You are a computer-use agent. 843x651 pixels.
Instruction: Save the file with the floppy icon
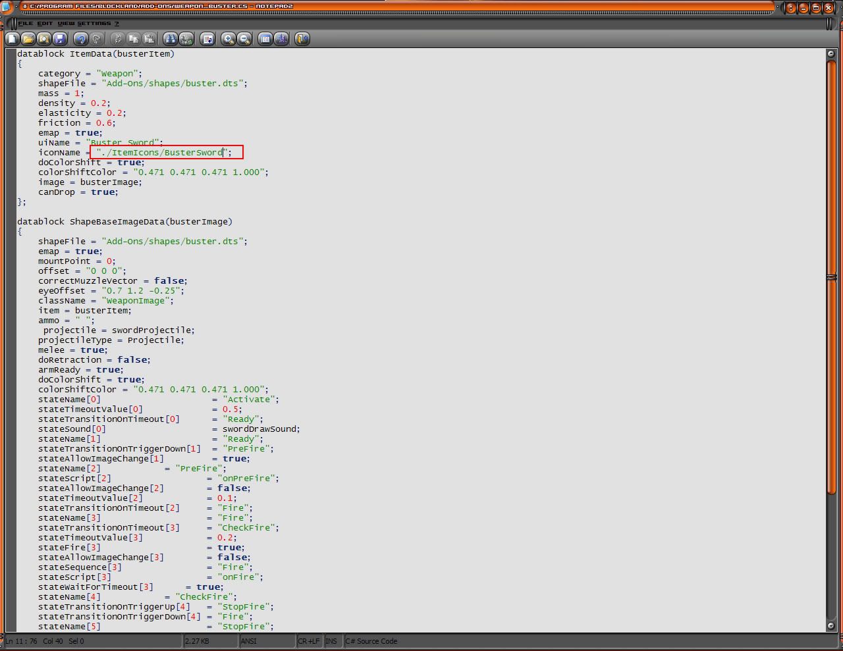point(60,39)
